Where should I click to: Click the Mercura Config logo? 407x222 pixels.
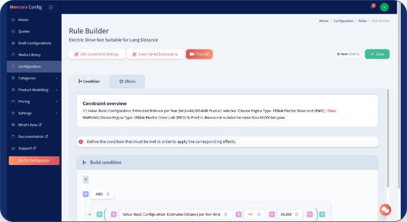[26, 7]
